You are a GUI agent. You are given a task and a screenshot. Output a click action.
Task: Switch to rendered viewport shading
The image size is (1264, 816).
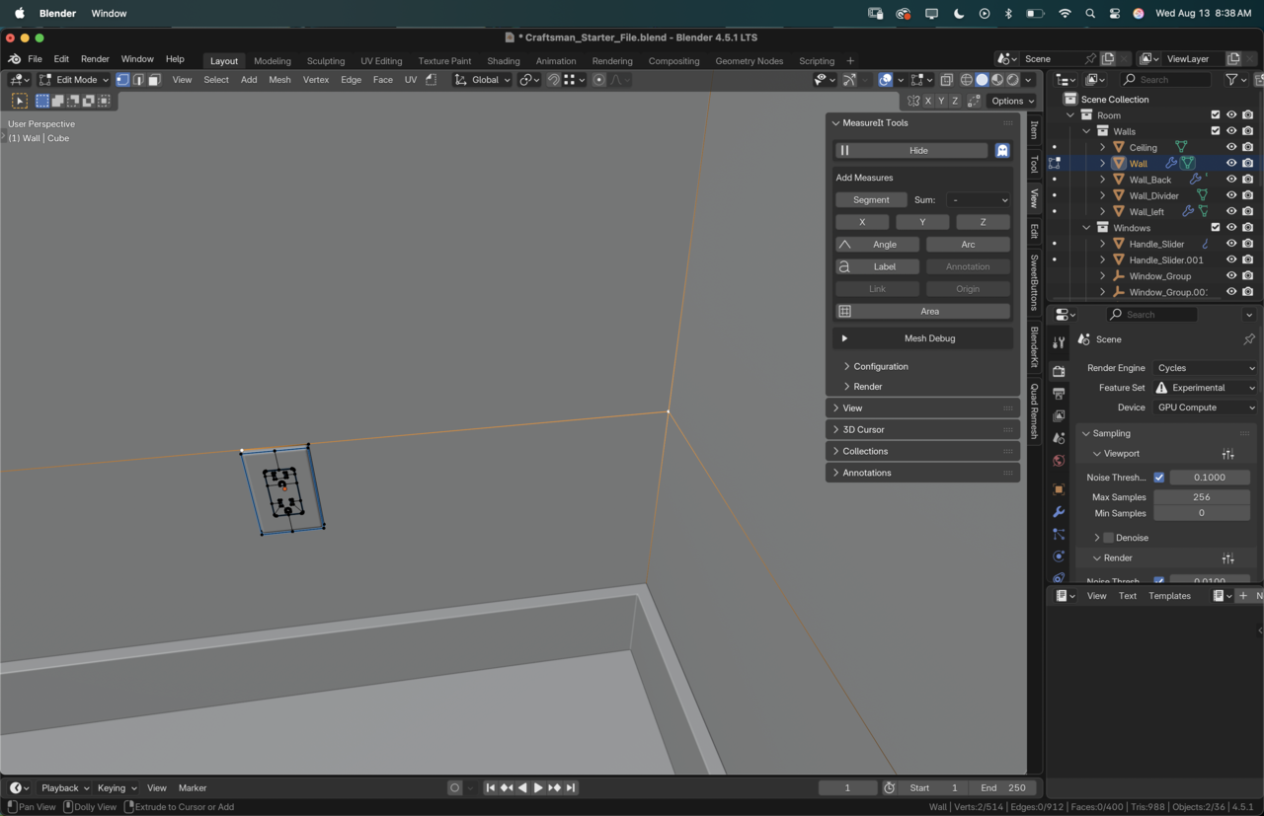pyautogui.click(x=1012, y=80)
